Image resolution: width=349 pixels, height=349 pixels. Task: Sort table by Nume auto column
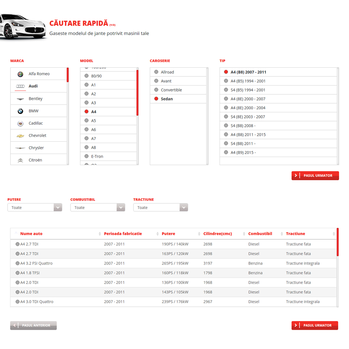click(x=31, y=234)
